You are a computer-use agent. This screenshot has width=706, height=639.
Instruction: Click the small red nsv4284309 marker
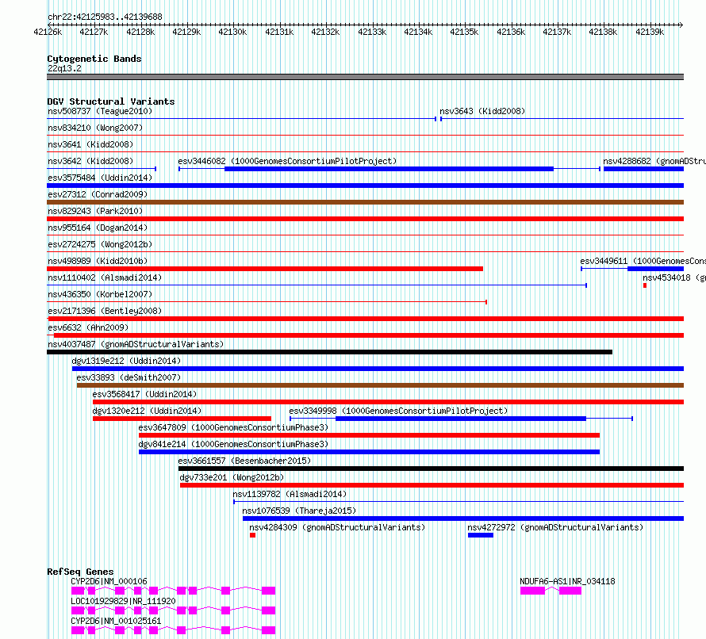click(252, 535)
